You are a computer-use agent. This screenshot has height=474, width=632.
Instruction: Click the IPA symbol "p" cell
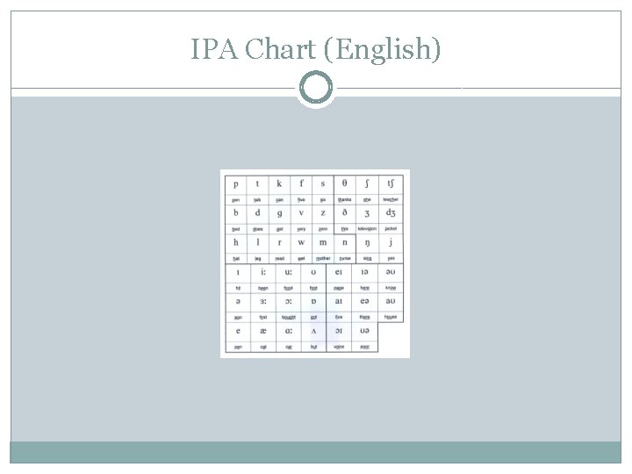[x=235, y=184]
